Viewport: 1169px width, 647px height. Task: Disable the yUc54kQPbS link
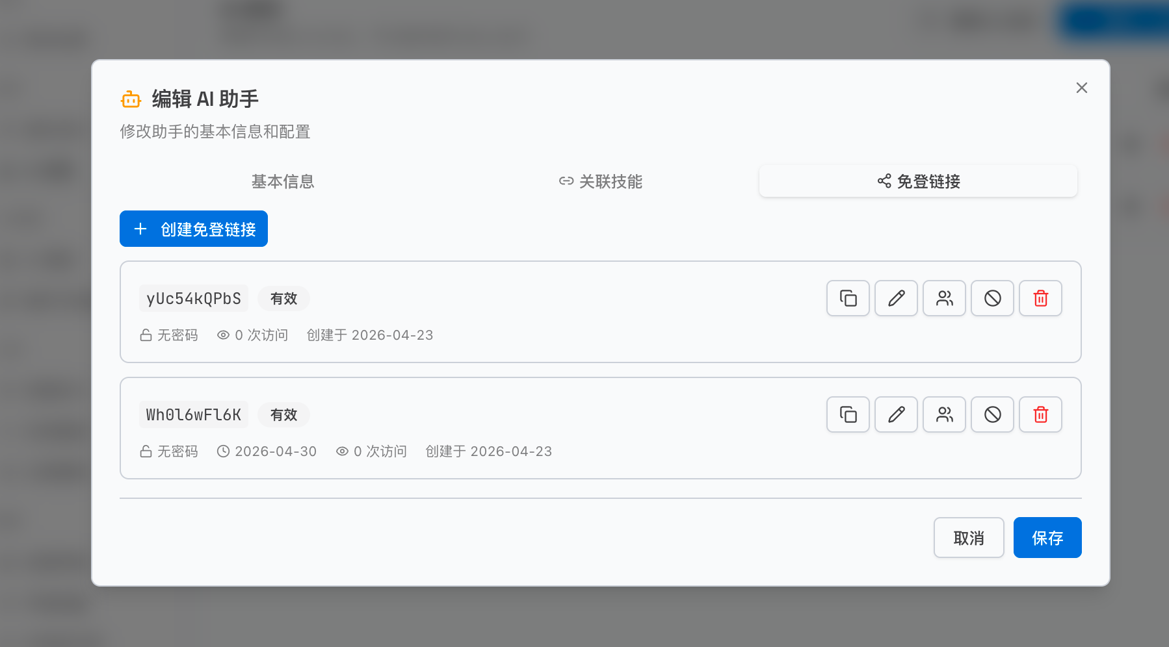click(992, 298)
